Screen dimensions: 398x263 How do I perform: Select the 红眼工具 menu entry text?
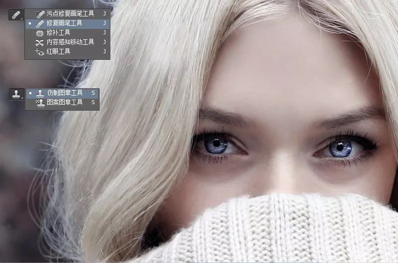point(58,52)
